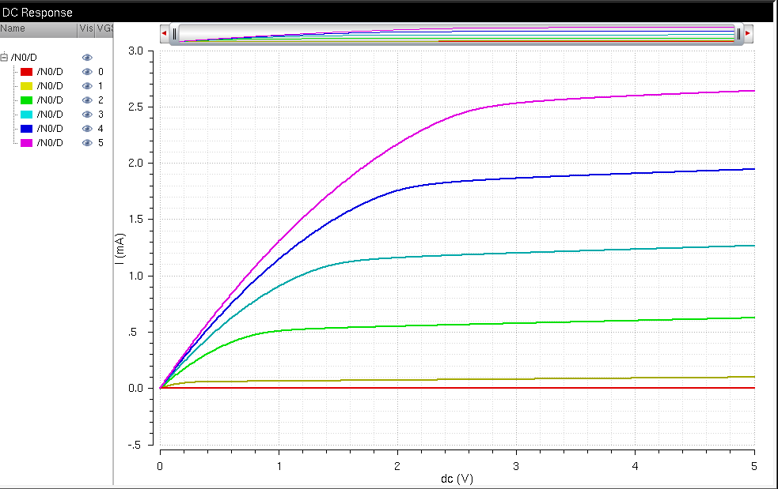Click the VGS column header

pos(104,28)
